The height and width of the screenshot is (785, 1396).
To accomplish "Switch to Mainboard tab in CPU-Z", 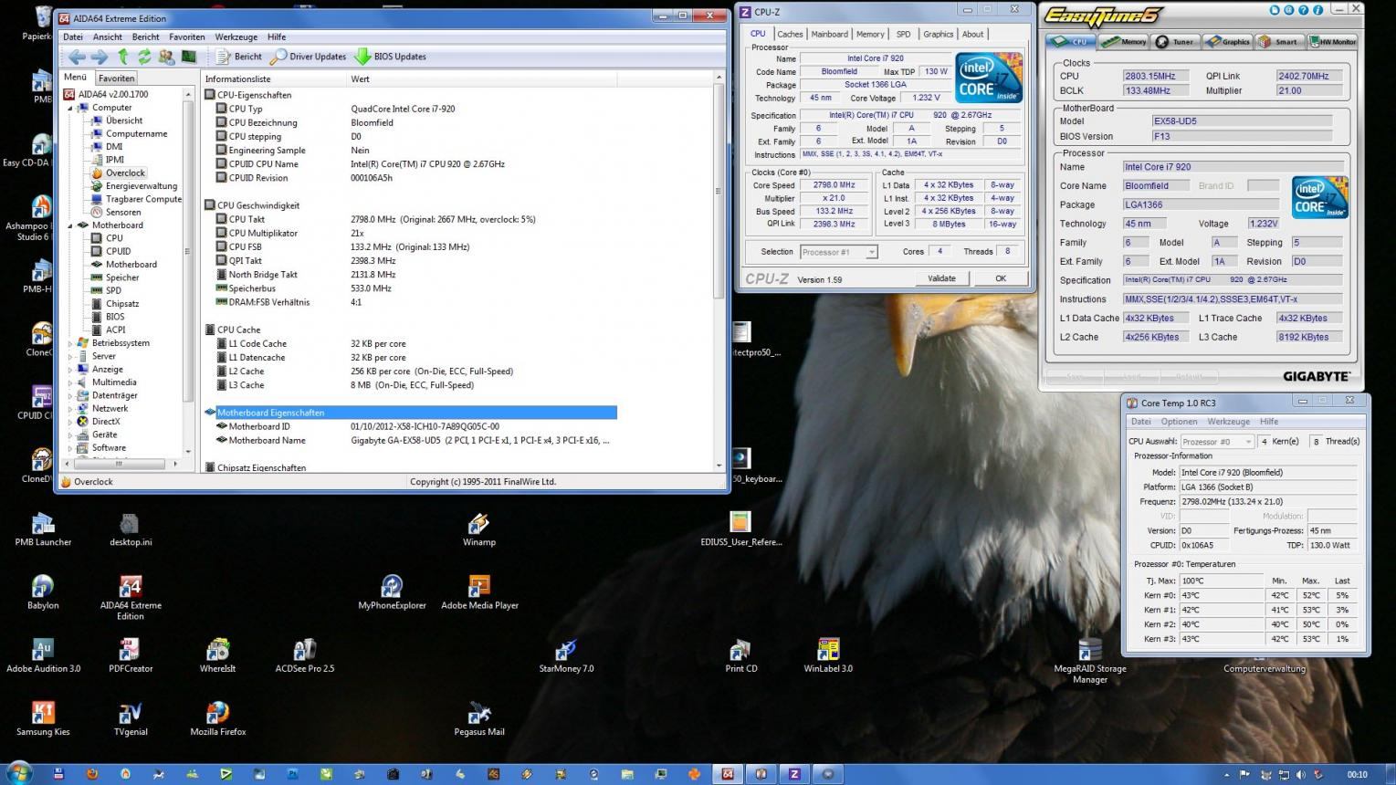I will coord(829,34).
